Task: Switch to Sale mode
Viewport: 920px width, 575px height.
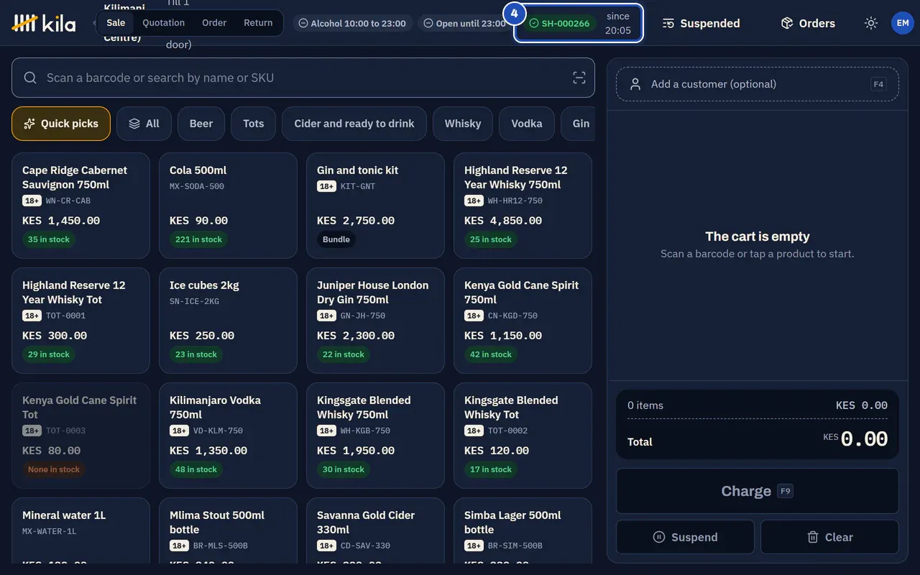Action: tap(116, 23)
